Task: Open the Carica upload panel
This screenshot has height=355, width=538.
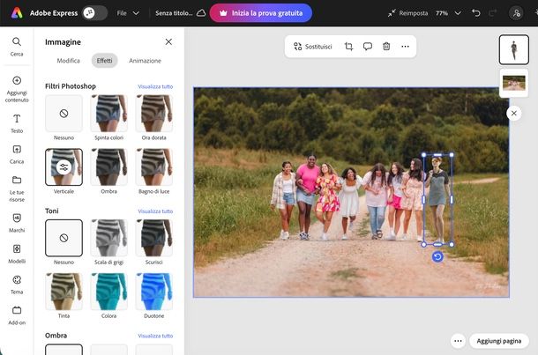Action: pyautogui.click(x=17, y=153)
